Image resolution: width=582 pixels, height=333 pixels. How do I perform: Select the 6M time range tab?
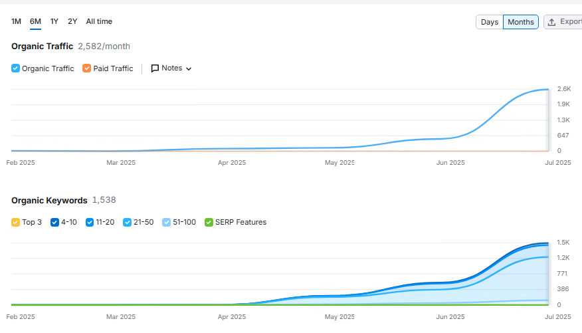[35, 21]
